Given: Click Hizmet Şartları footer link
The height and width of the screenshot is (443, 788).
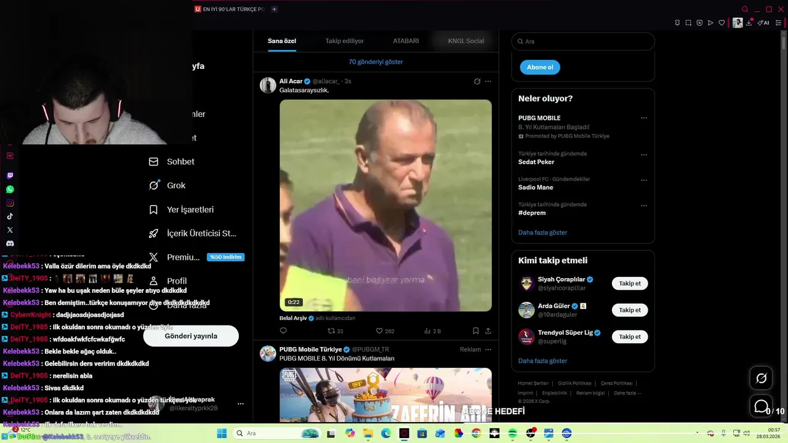Looking at the screenshot, I should pos(533,383).
